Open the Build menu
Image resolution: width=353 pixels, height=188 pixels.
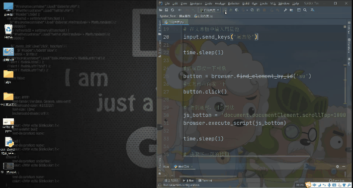[246, 3]
